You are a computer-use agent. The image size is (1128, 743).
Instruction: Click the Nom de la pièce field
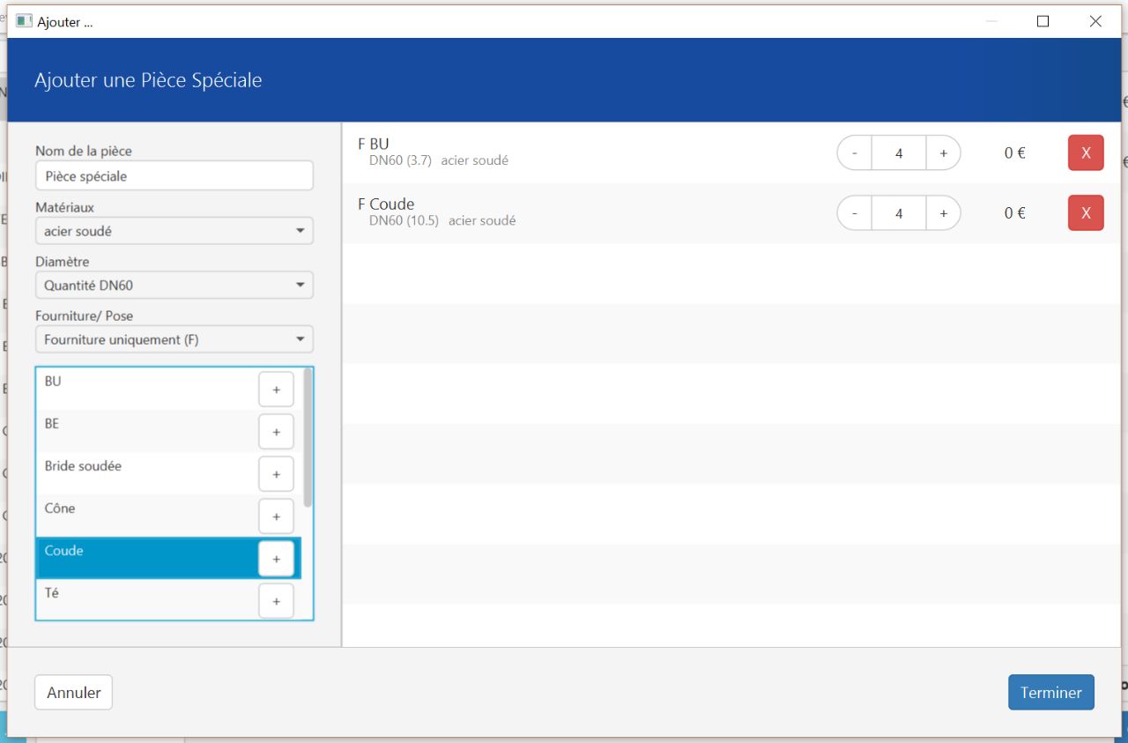(174, 176)
